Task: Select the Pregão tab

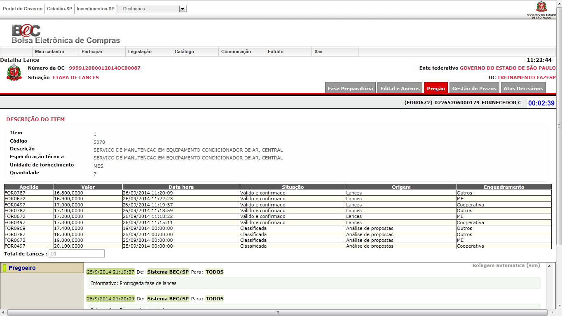Action: (436, 88)
